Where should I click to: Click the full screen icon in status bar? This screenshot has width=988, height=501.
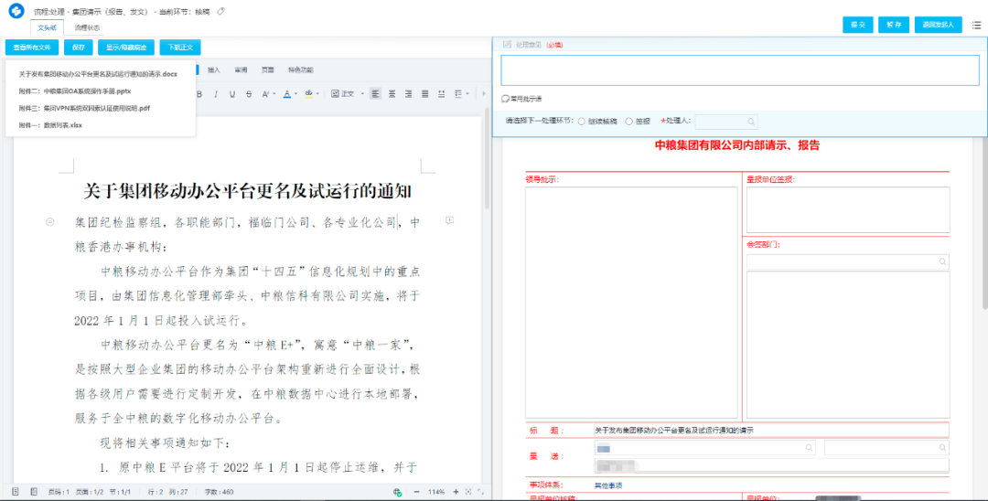point(481,492)
